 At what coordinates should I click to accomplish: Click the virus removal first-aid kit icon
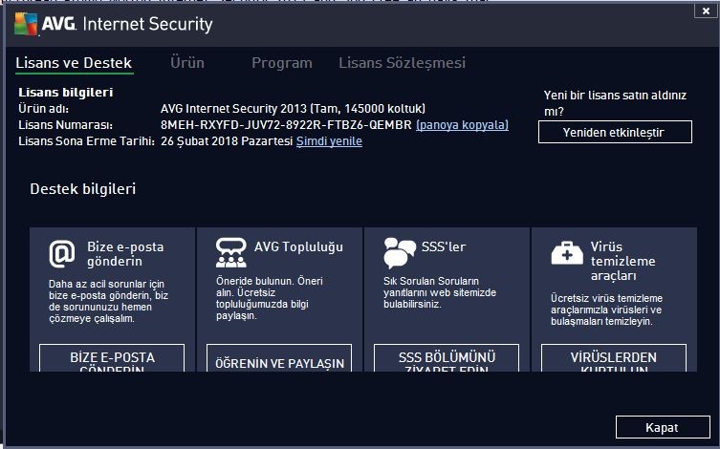[x=567, y=253]
